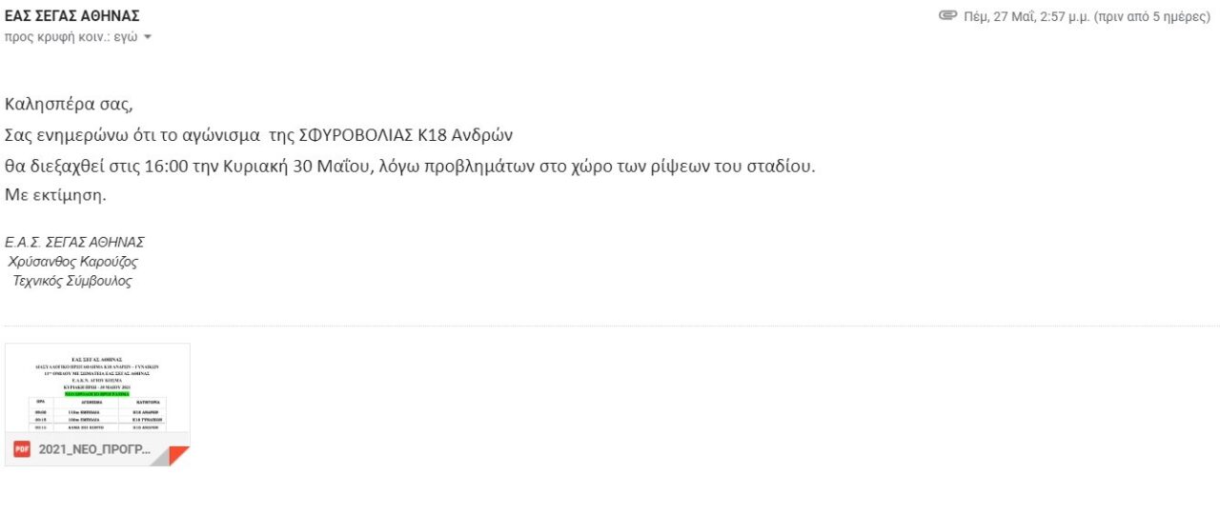Click the title Τεχνικός Σύμβουλος in signature
1220x514 pixels.
click(x=71, y=282)
